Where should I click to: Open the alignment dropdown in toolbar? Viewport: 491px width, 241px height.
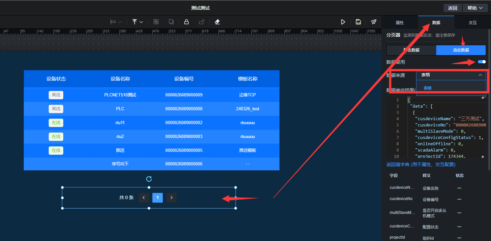point(115,22)
